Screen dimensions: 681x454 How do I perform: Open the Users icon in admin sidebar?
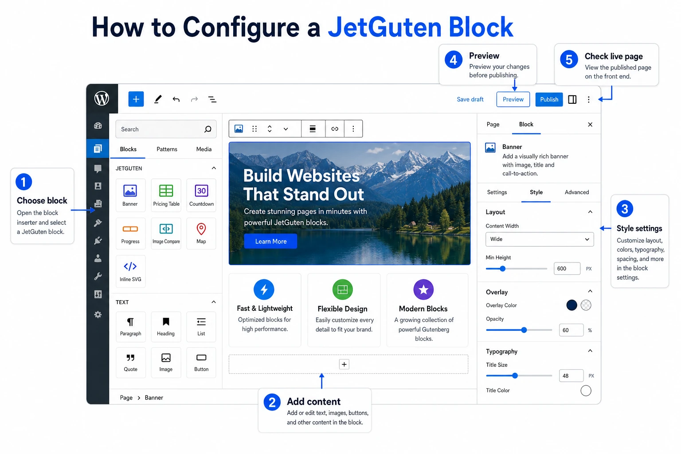[x=98, y=258]
